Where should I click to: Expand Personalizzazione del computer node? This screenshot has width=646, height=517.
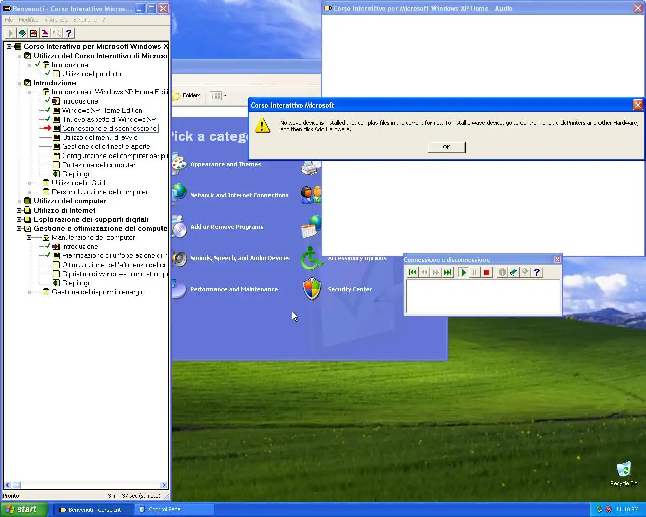pyautogui.click(x=29, y=192)
